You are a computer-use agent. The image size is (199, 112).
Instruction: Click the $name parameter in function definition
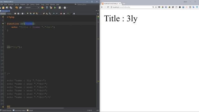coord(29,24)
